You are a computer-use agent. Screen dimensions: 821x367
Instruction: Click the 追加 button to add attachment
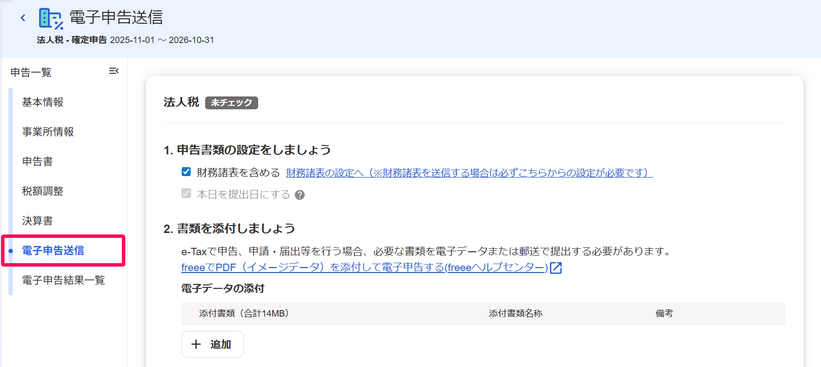(x=212, y=344)
